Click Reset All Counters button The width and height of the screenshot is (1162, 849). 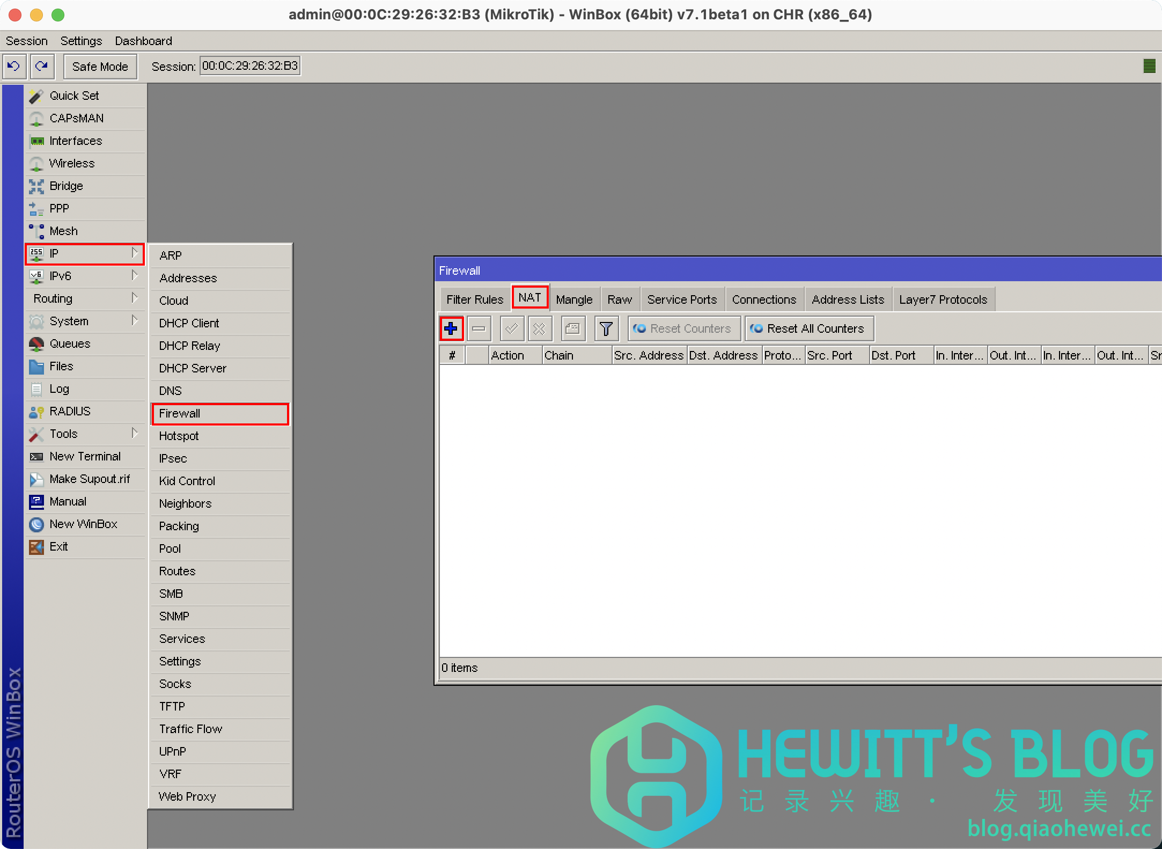[810, 328]
